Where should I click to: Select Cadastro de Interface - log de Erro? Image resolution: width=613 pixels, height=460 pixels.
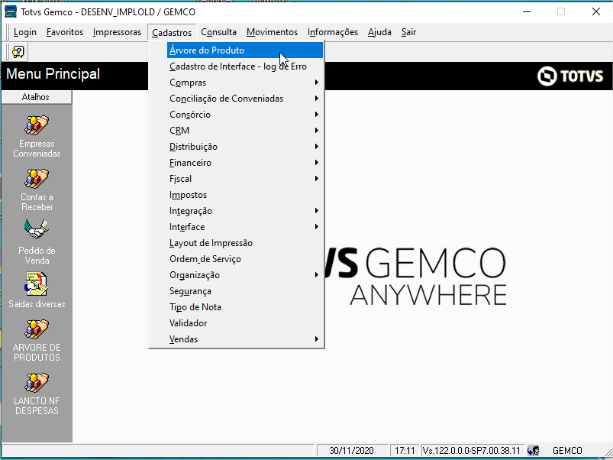coord(245,66)
